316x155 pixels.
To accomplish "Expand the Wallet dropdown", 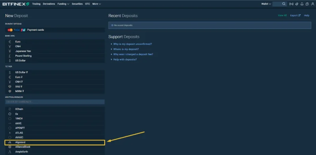I will pos(266,4).
